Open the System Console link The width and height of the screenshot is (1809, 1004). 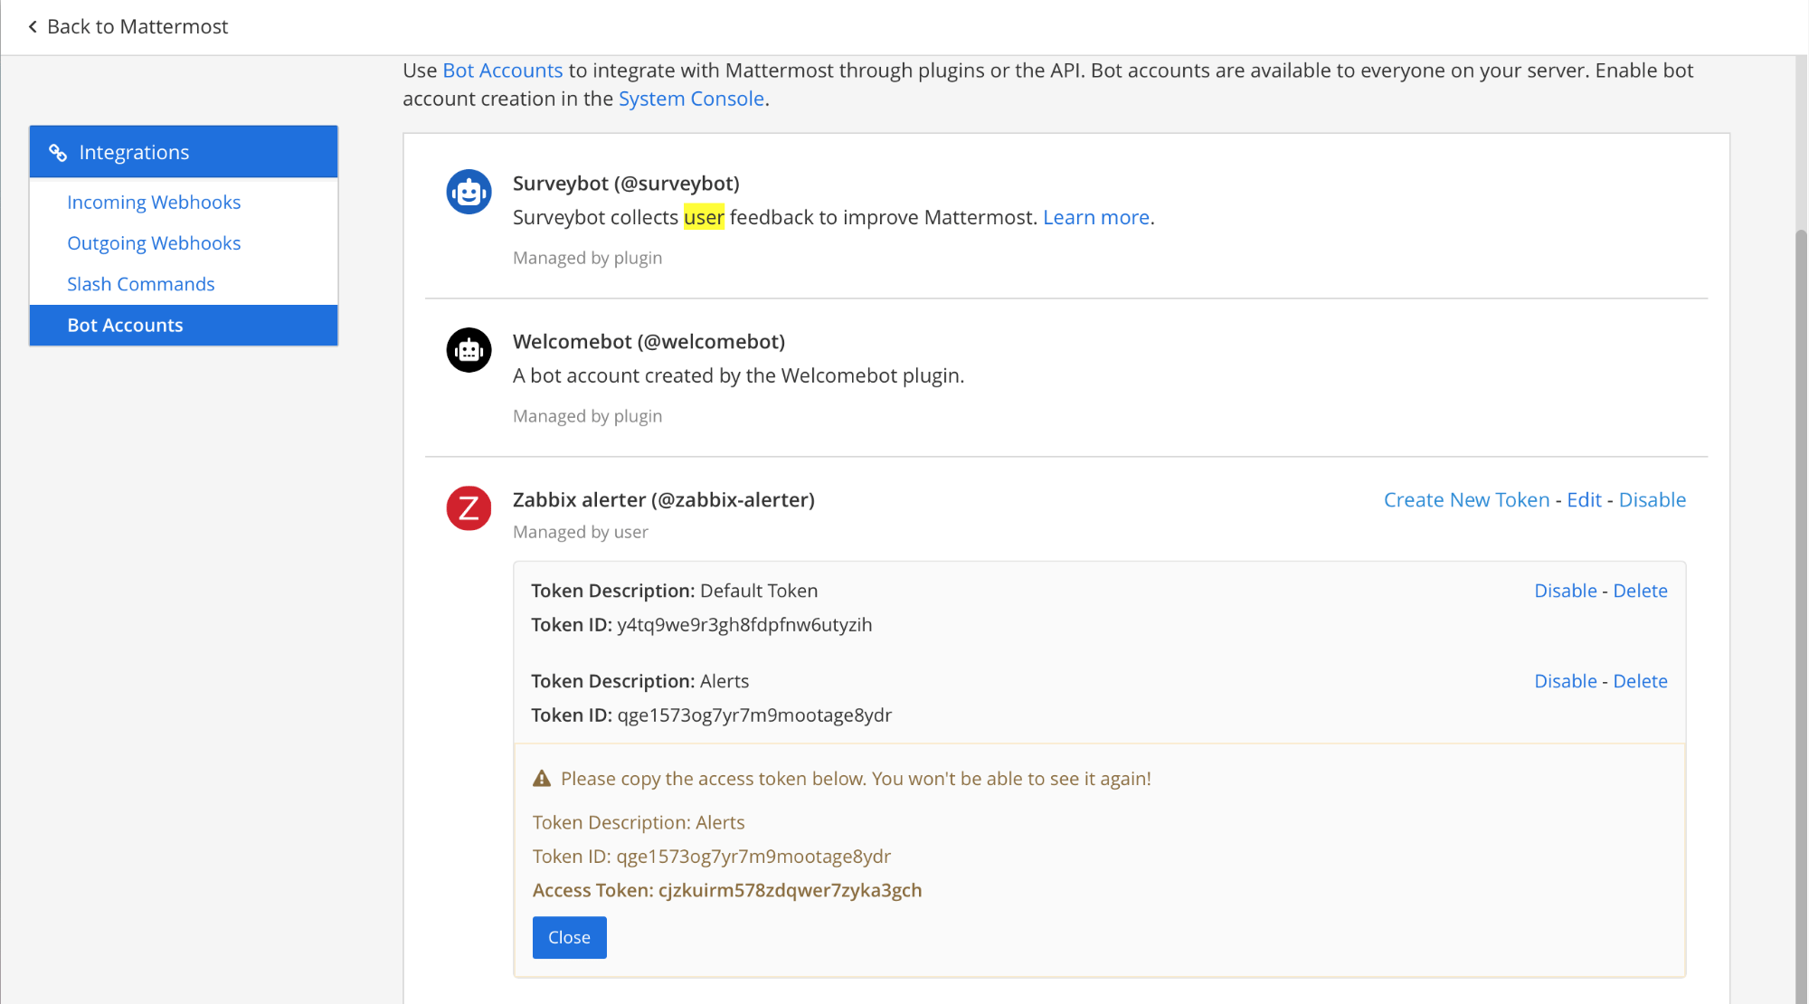[691, 99]
